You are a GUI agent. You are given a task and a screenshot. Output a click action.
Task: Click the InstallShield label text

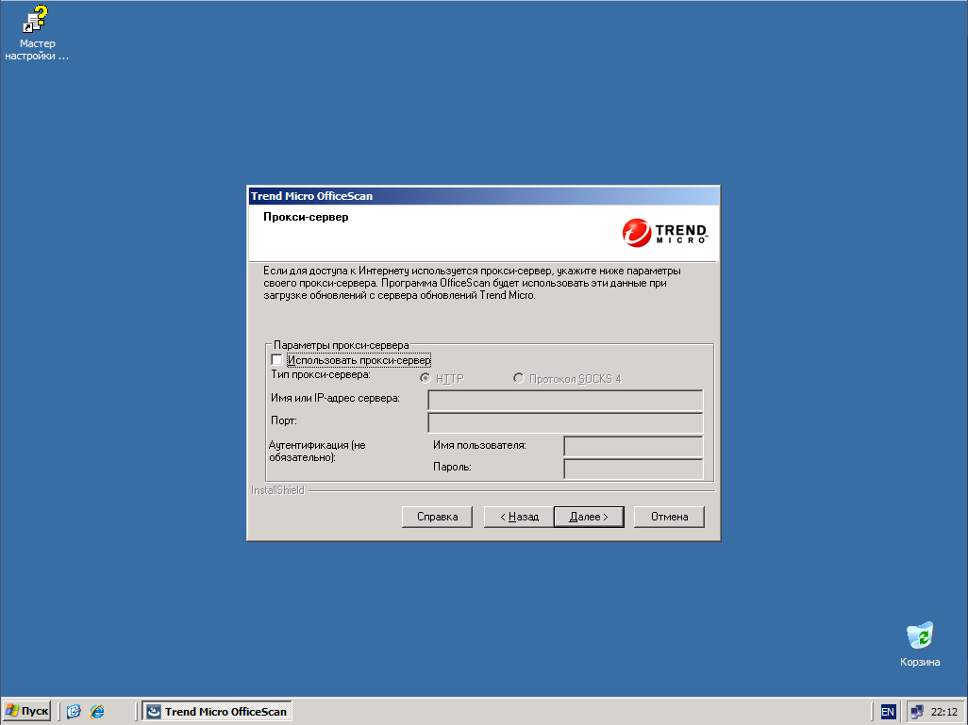coord(277,490)
